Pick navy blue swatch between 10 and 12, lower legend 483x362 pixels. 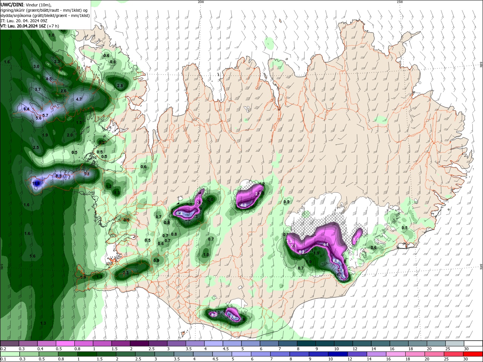(x=337, y=354)
